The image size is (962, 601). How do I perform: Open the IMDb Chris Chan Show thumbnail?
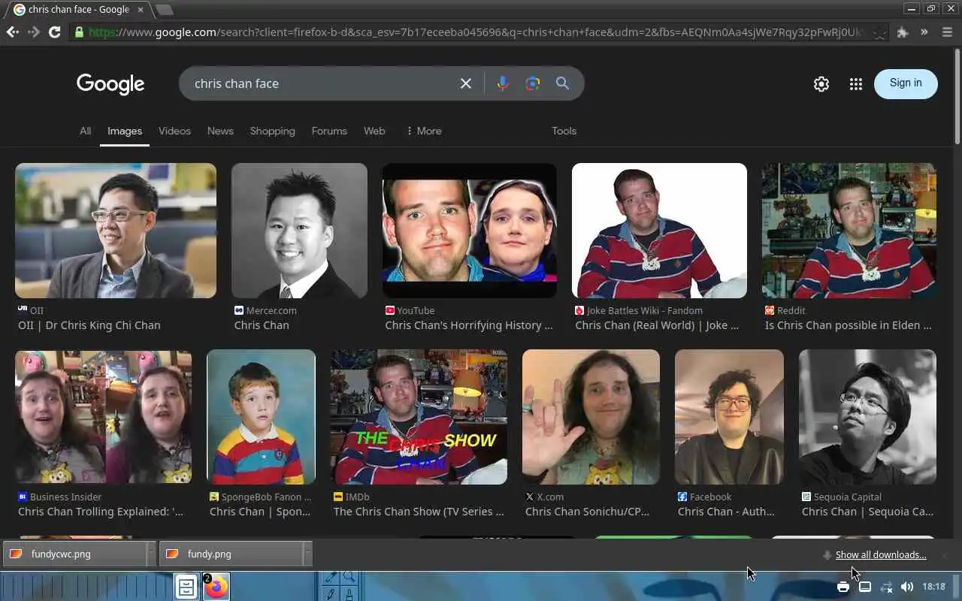[x=419, y=417]
